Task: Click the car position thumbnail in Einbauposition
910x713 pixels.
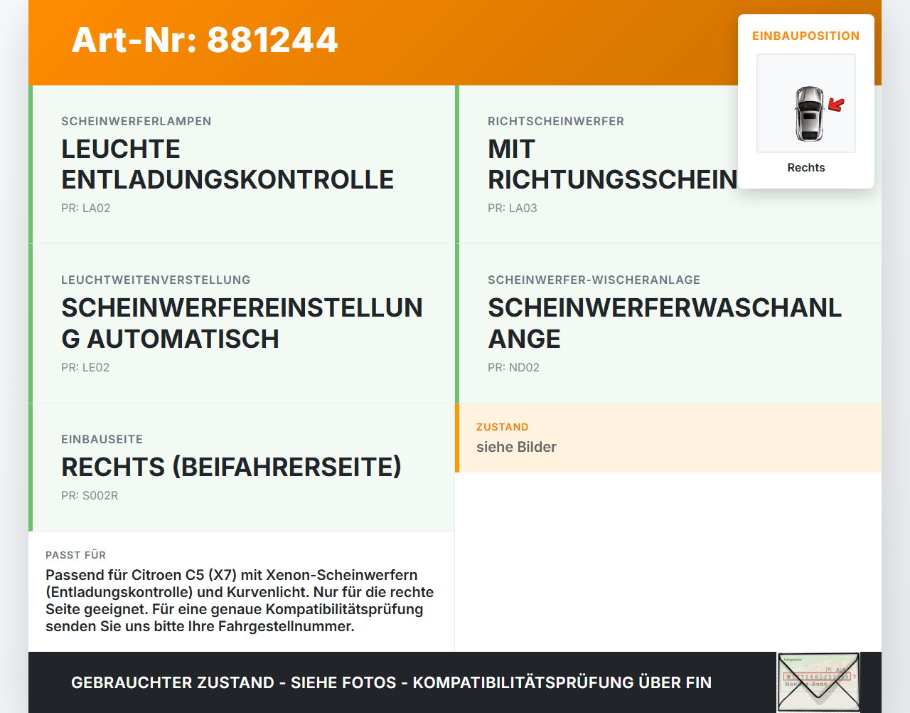Action: 806,103
